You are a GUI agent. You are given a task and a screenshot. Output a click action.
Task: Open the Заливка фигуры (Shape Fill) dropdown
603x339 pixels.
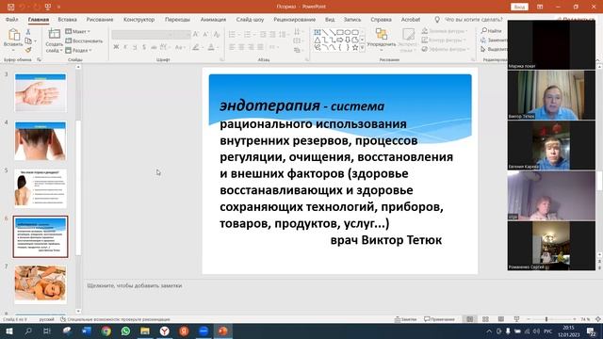pyautogui.click(x=445, y=31)
